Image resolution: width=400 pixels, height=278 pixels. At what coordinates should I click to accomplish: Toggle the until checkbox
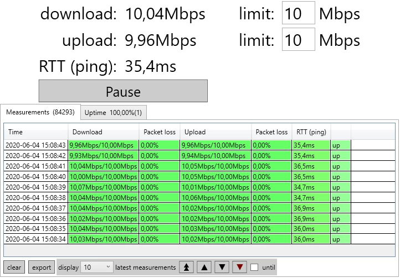[254, 267]
